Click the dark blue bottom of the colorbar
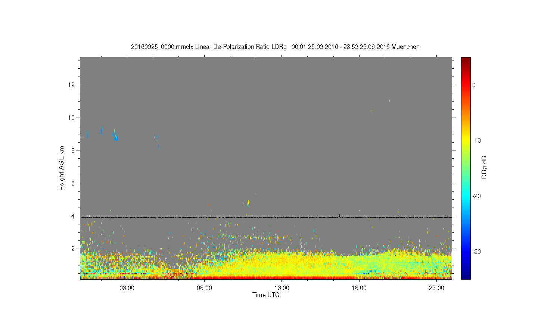Image resolution: width=560 pixels, height=336 pixels. point(466,276)
